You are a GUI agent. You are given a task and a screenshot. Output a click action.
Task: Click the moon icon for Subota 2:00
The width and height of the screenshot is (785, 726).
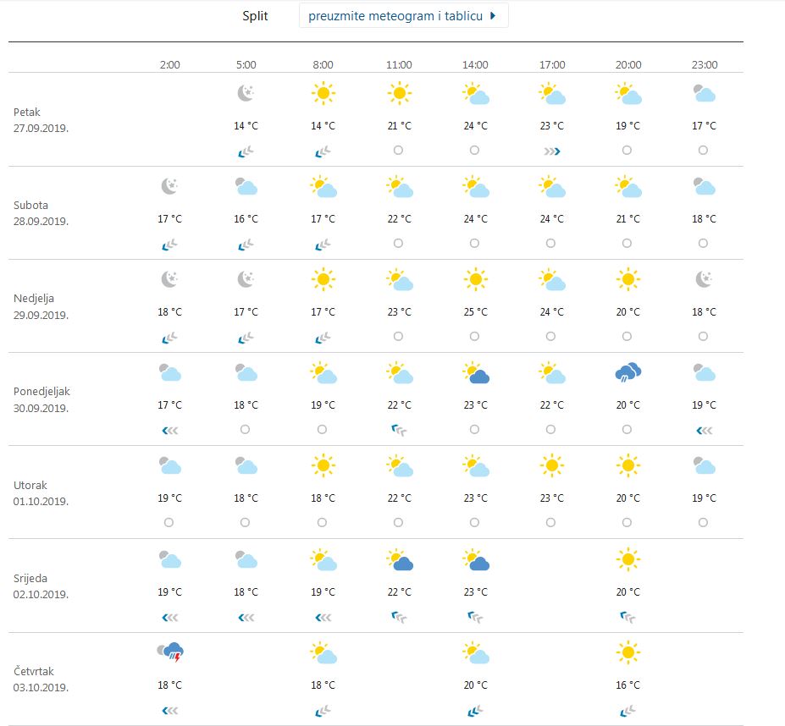(169, 187)
